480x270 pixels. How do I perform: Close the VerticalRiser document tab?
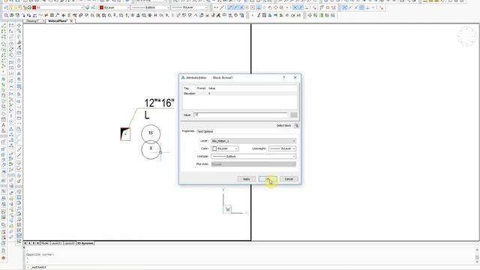72,21
